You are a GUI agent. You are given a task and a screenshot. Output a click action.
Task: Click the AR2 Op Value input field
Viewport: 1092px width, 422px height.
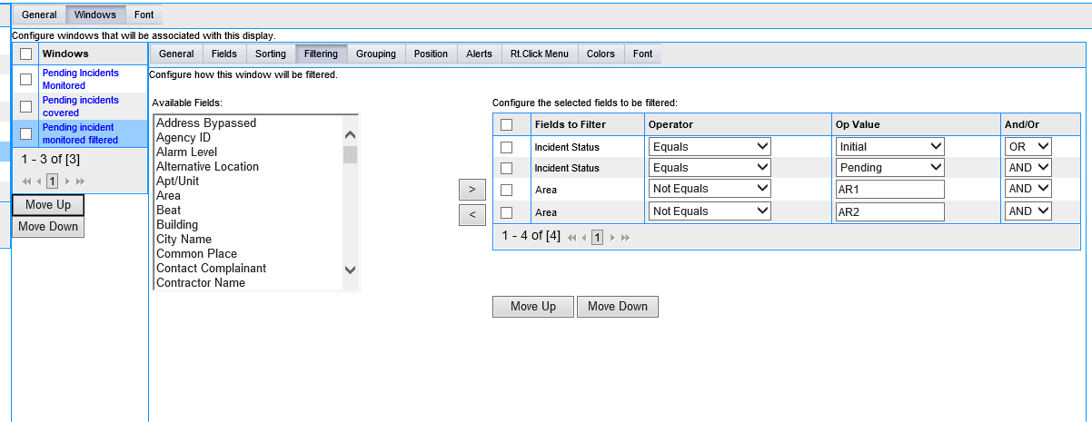point(890,211)
